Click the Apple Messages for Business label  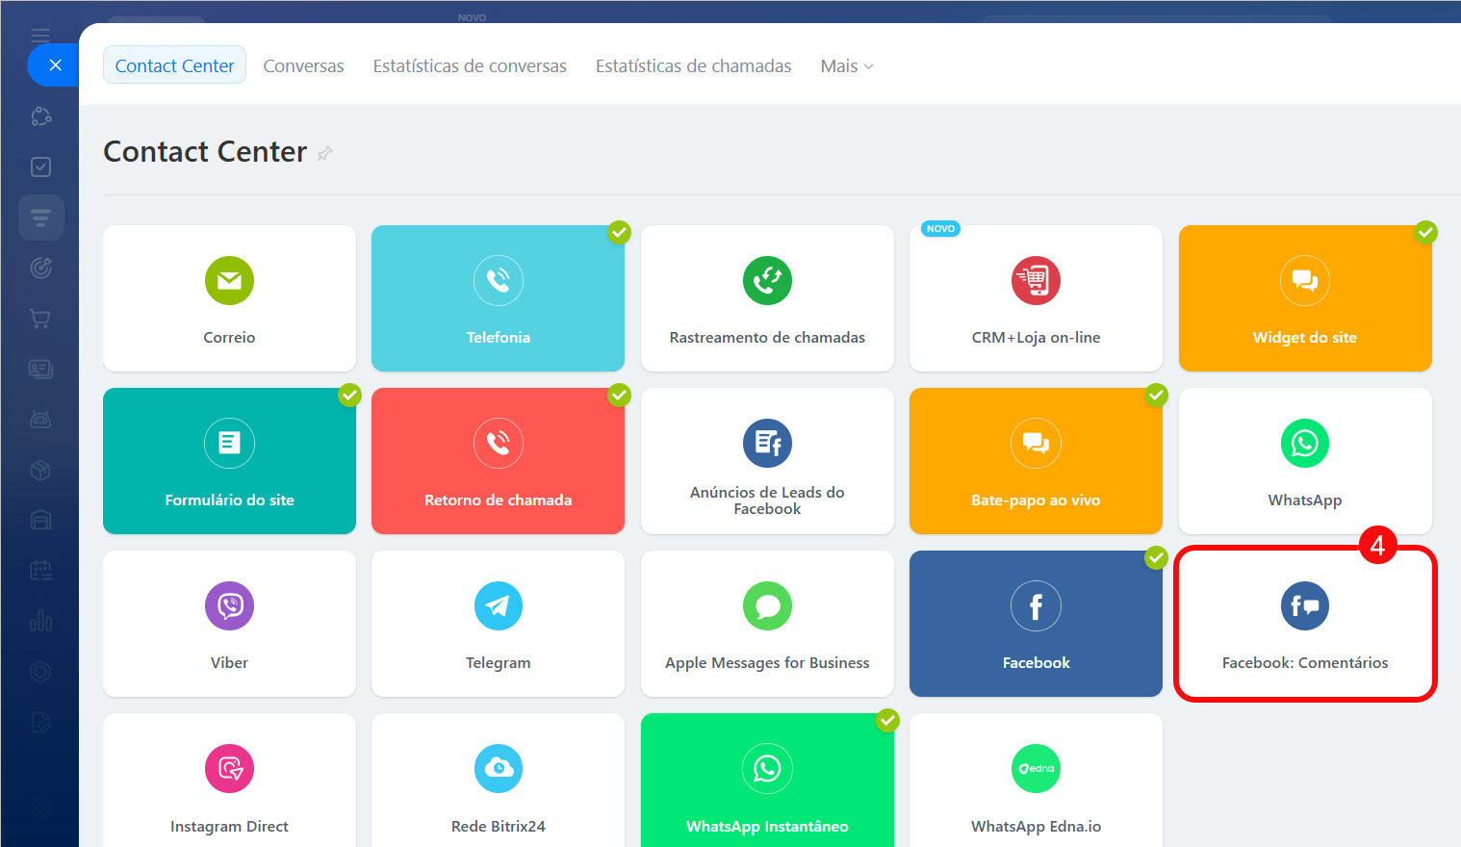(767, 662)
